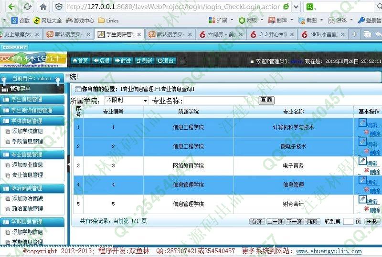Viewport: 382px width, 257px height.
Task: Open 添加专业信息 menu item
Action: coord(27,165)
